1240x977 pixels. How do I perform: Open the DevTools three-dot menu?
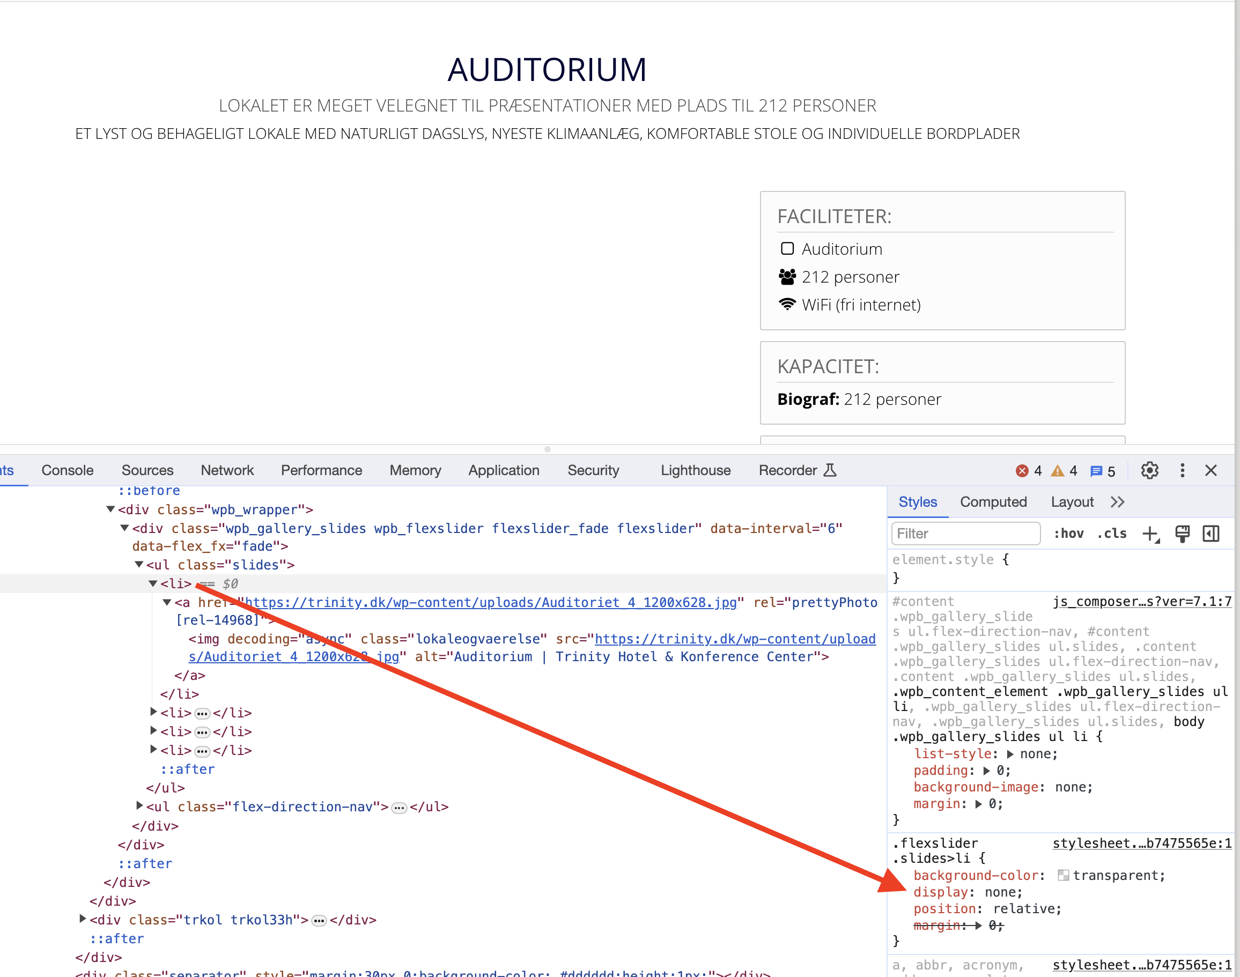tap(1182, 470)
